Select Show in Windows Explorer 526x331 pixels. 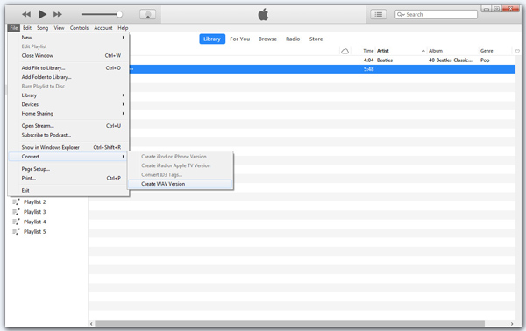(68, 147)
